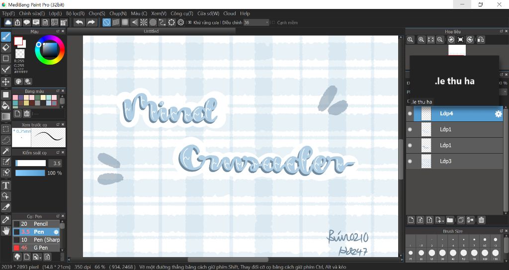Select the Eraser tool

click(x=5, y=47)
